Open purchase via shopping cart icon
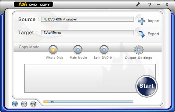175x112 pixels. (33, 104)
